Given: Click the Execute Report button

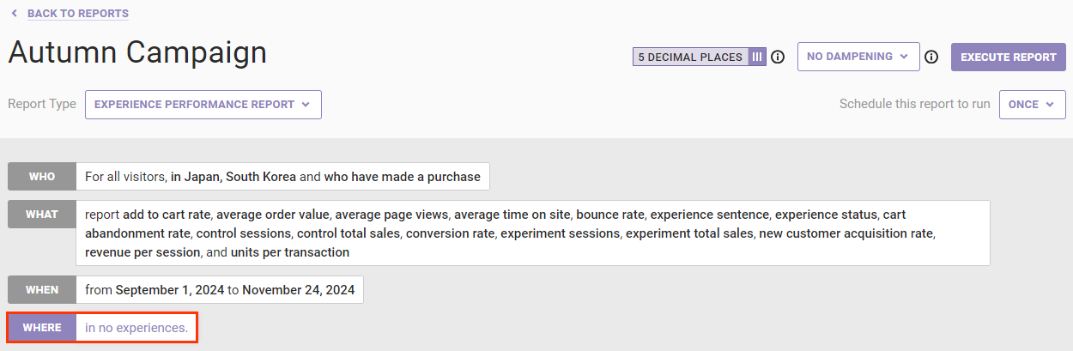Looking at the screenshot, I should [1008, 57].
